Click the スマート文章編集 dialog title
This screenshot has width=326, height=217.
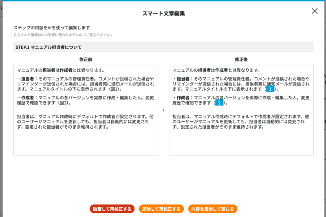coord(163,13)
